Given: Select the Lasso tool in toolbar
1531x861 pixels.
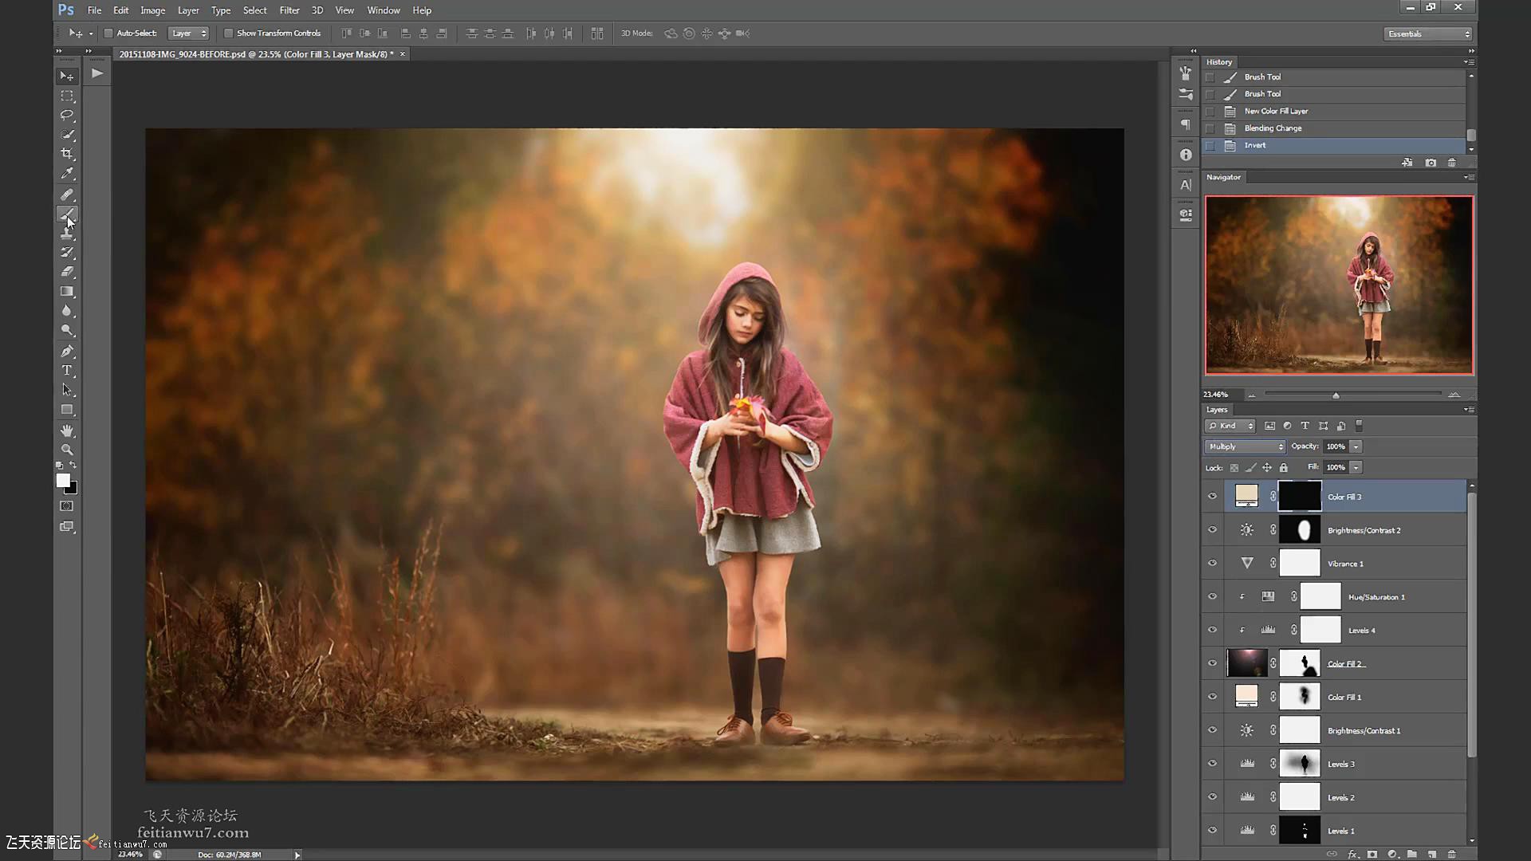Looking at the screenshot, I should 66,113.
